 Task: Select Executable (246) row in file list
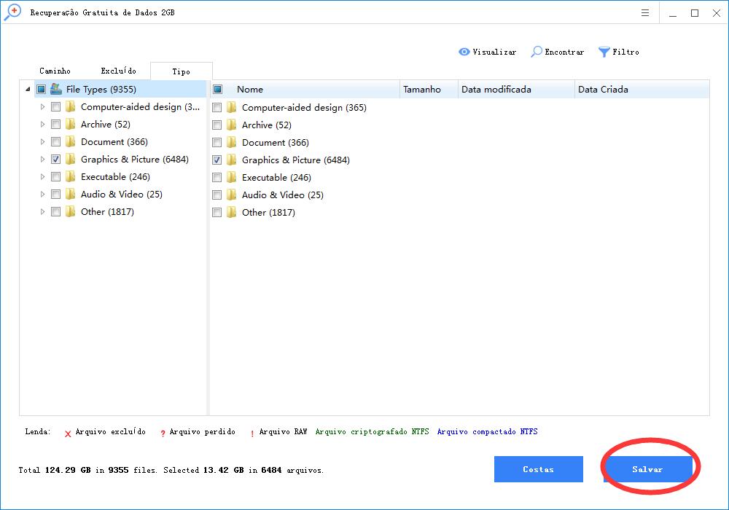point(276,178)
